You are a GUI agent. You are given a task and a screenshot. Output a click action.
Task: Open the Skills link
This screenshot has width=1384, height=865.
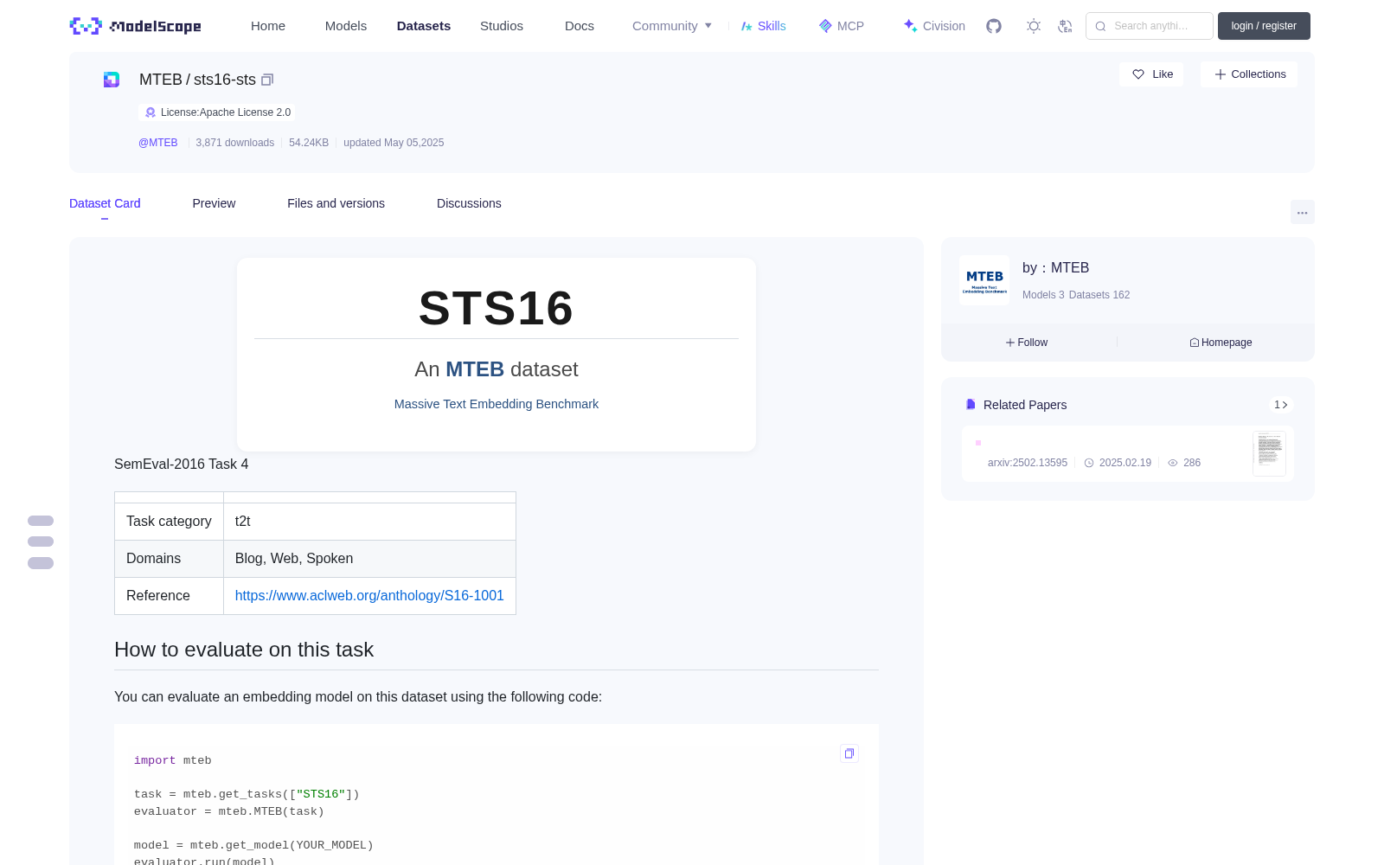pyautogui.click(x=764, y=26)
